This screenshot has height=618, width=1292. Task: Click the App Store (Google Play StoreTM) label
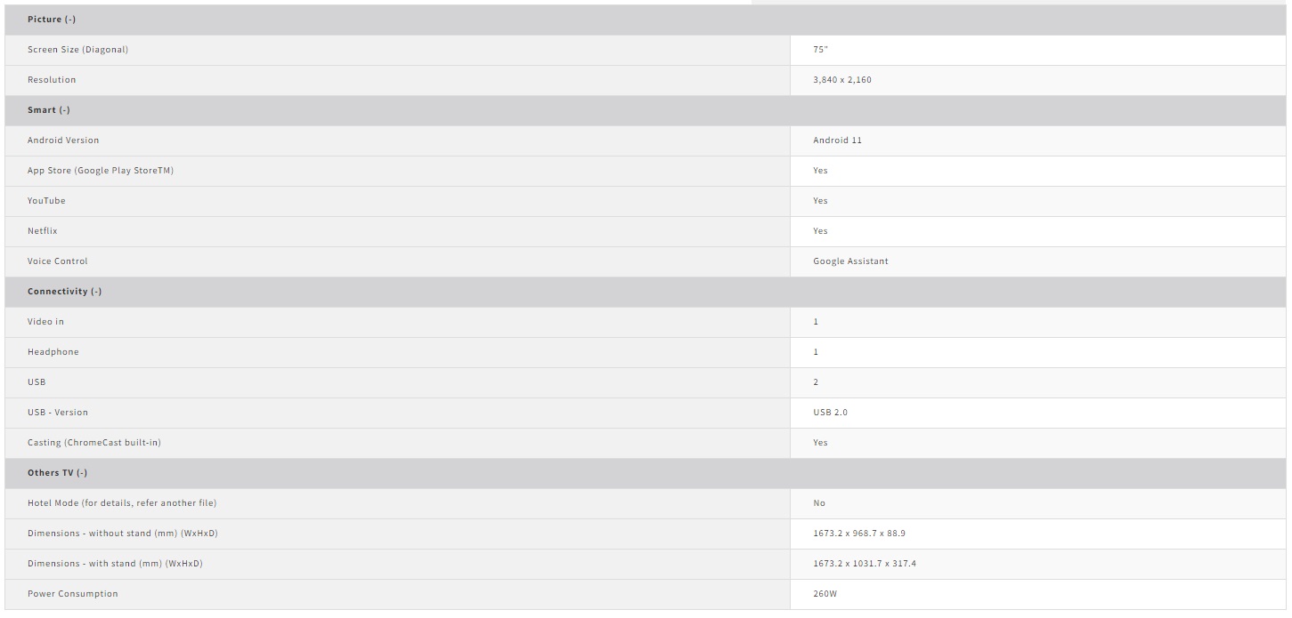pyautogui.click(x=101, y=171)
